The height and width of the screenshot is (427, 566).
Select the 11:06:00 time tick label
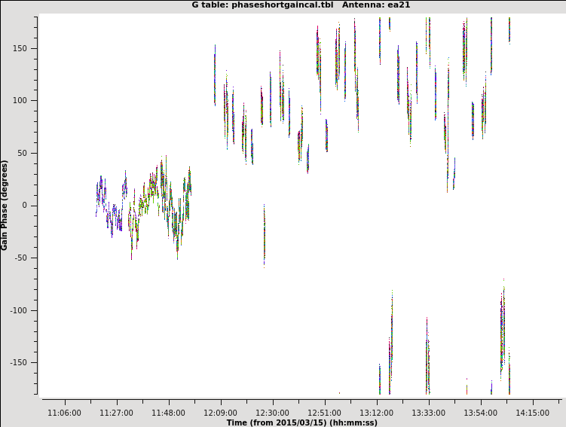click(64, 413)
